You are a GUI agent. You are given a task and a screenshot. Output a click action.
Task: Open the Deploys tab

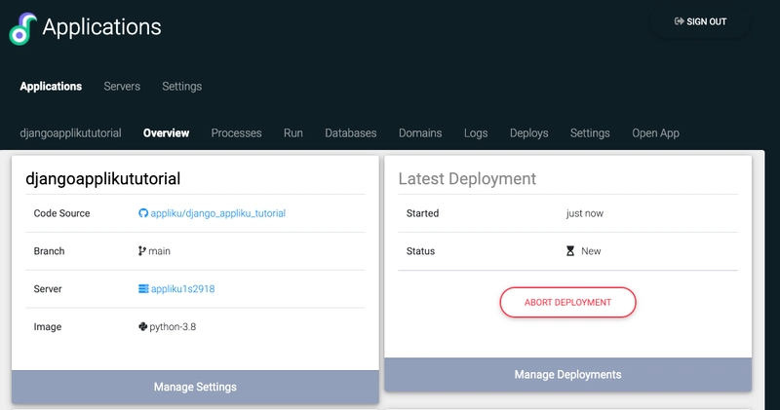[x=528, y=133]
